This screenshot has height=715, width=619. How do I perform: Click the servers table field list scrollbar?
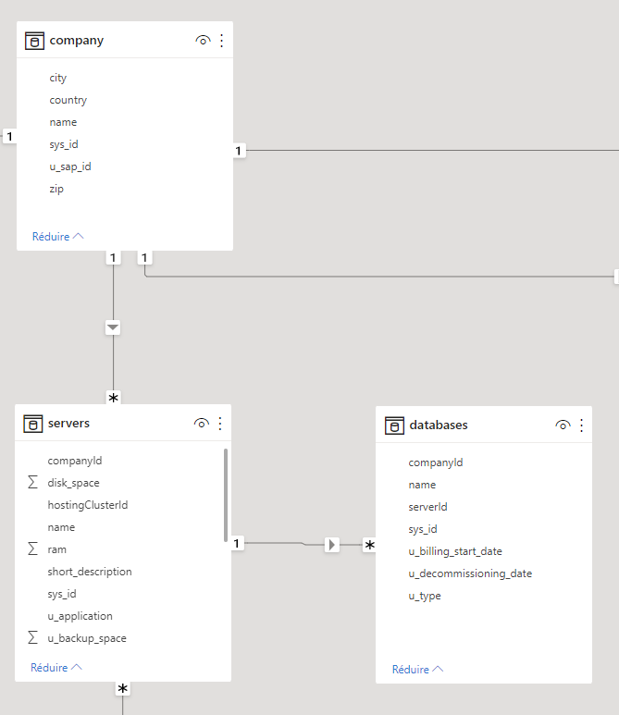pos(226,495)
